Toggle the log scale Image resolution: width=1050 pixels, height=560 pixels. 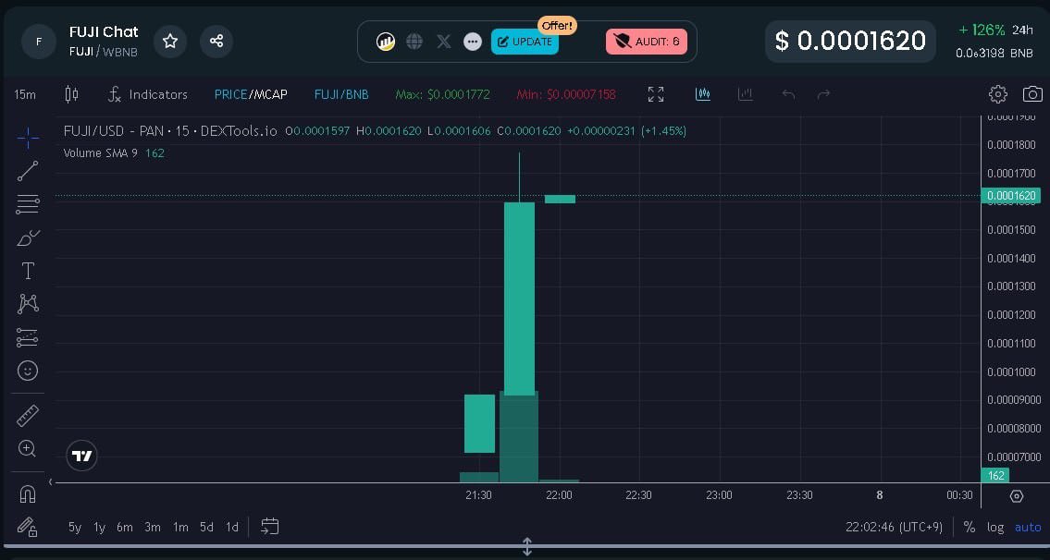[995, 528]
